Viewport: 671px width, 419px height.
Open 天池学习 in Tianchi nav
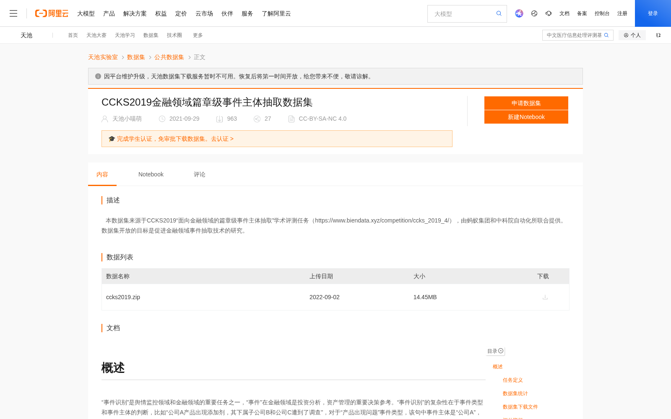click(125, 35)
